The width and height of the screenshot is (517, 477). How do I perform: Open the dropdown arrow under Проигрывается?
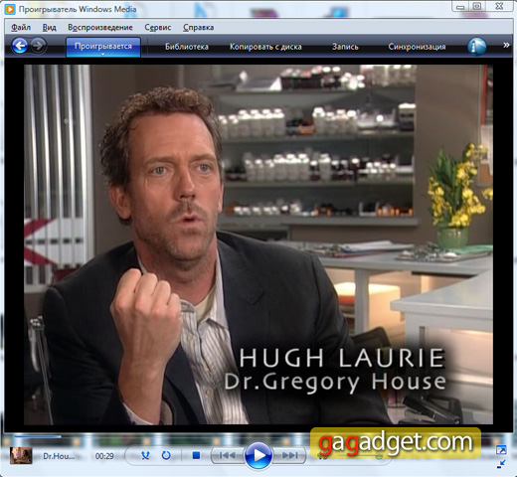pyautogui.click(x=103, y=54)
